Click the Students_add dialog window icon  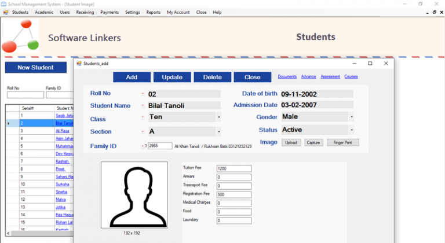pyautogui.click(x=79, y=63)
